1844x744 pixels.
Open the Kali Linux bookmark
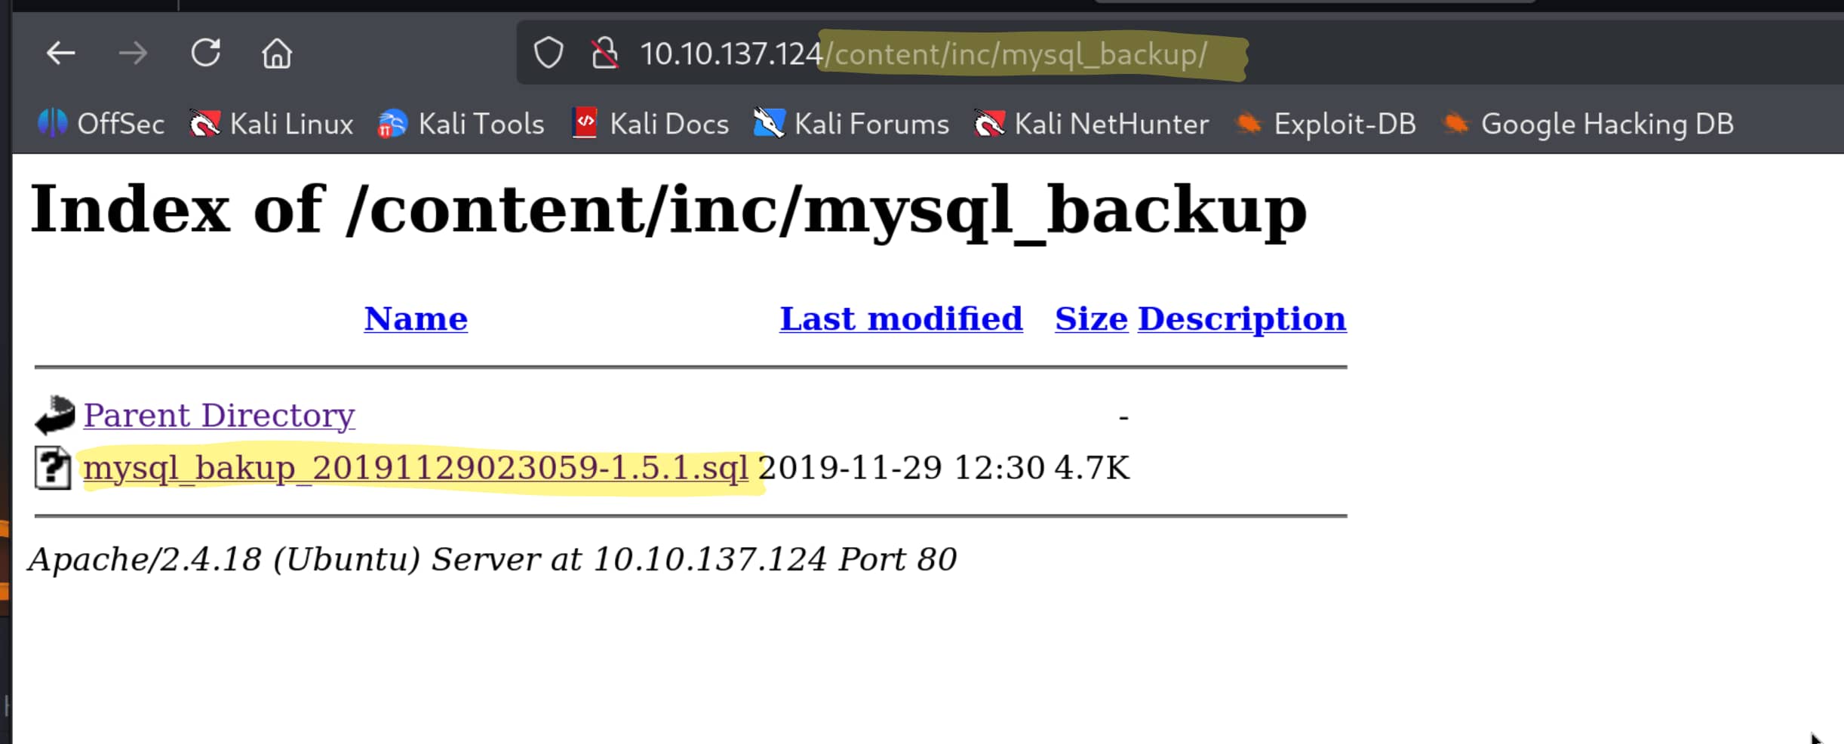point(272,124)
